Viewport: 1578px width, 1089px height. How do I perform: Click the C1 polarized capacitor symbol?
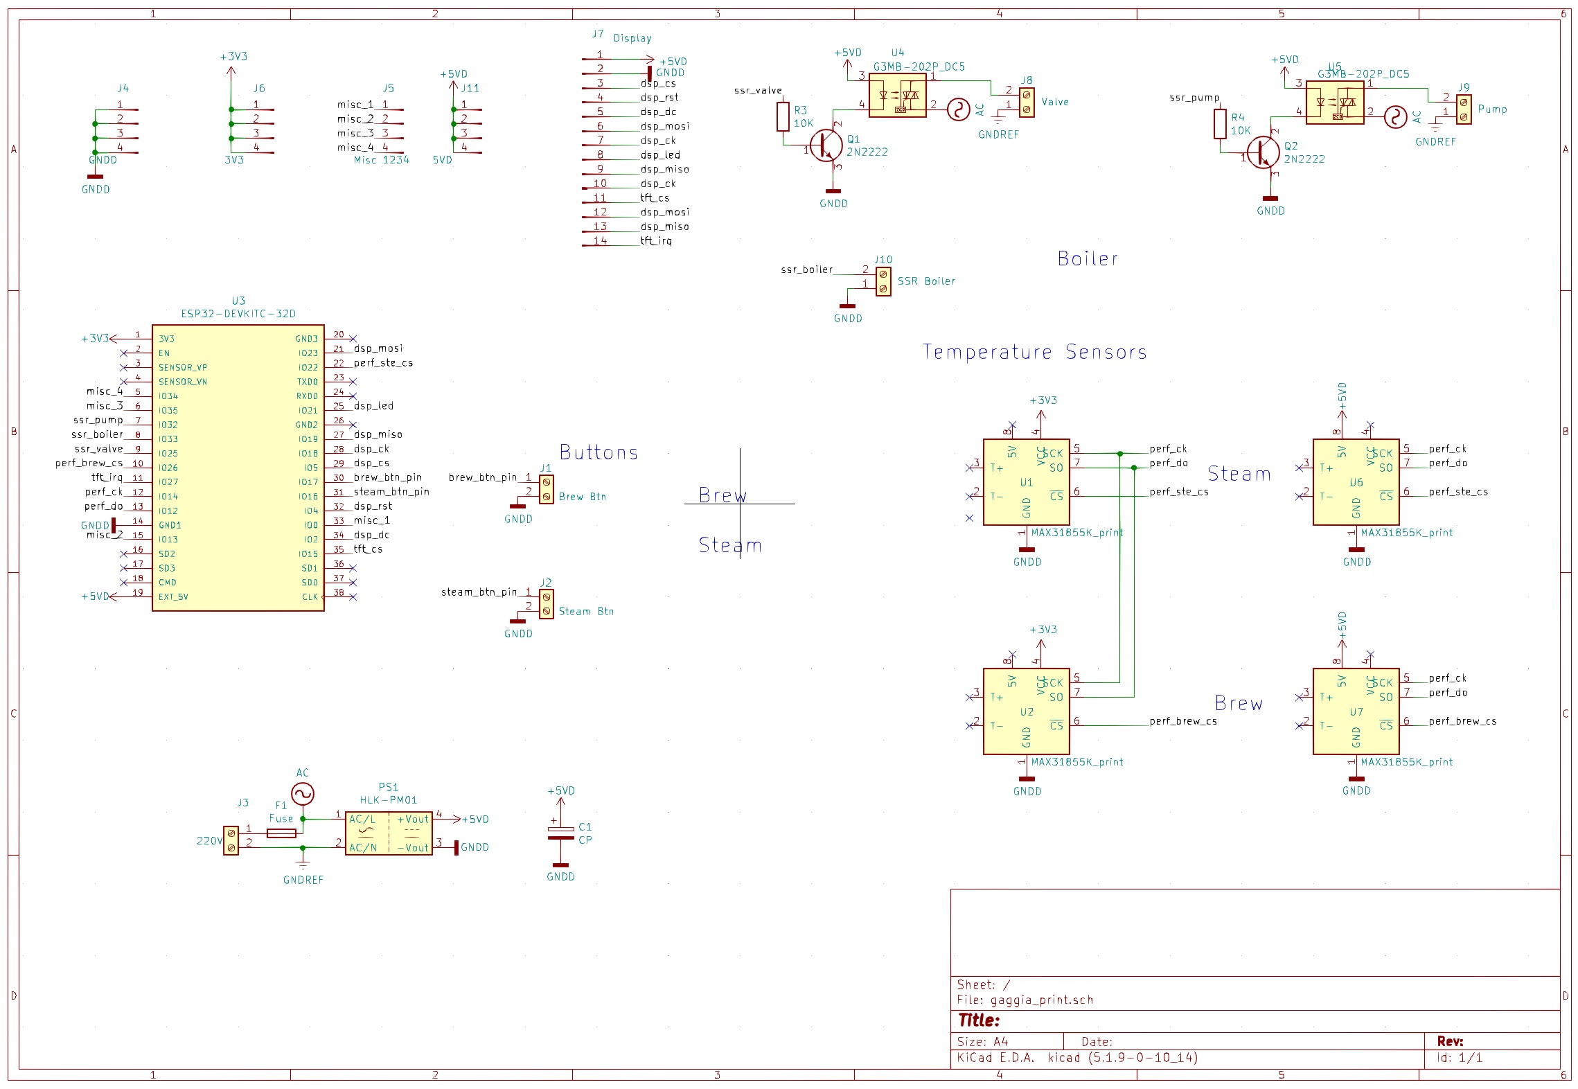(560, 833)
